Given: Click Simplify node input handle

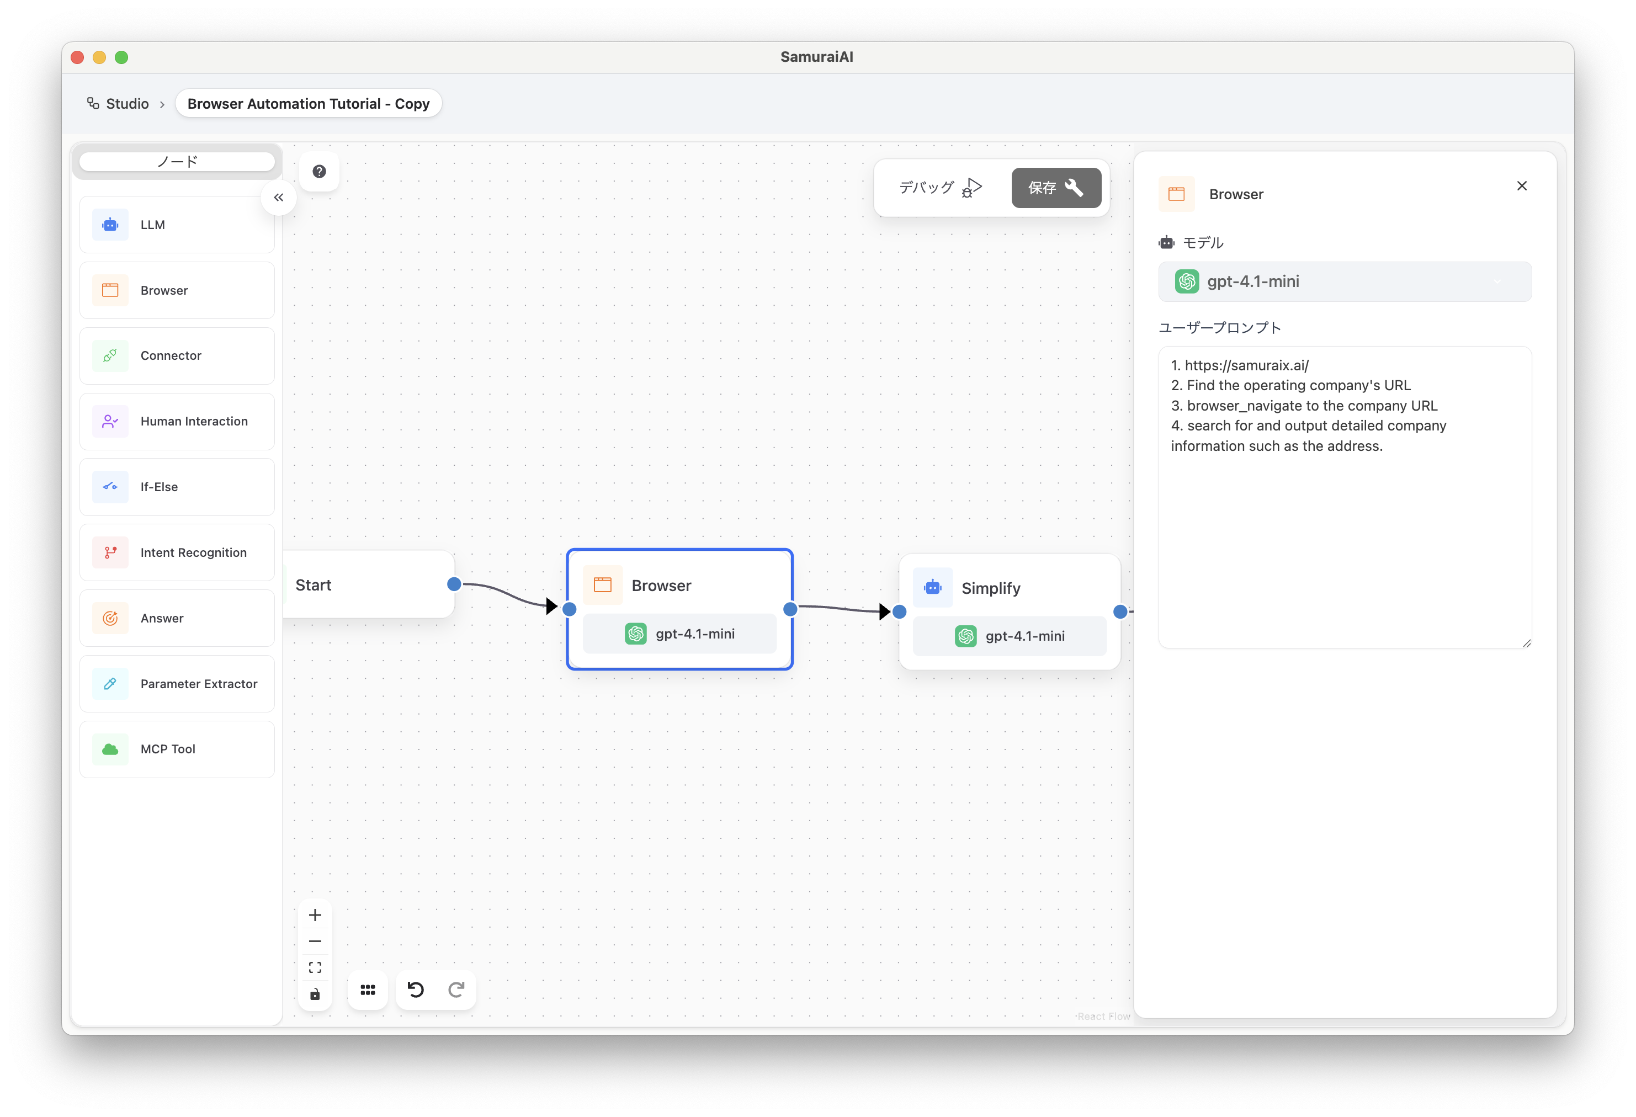Looking at the screenshot, I should (x=899, y=611).
